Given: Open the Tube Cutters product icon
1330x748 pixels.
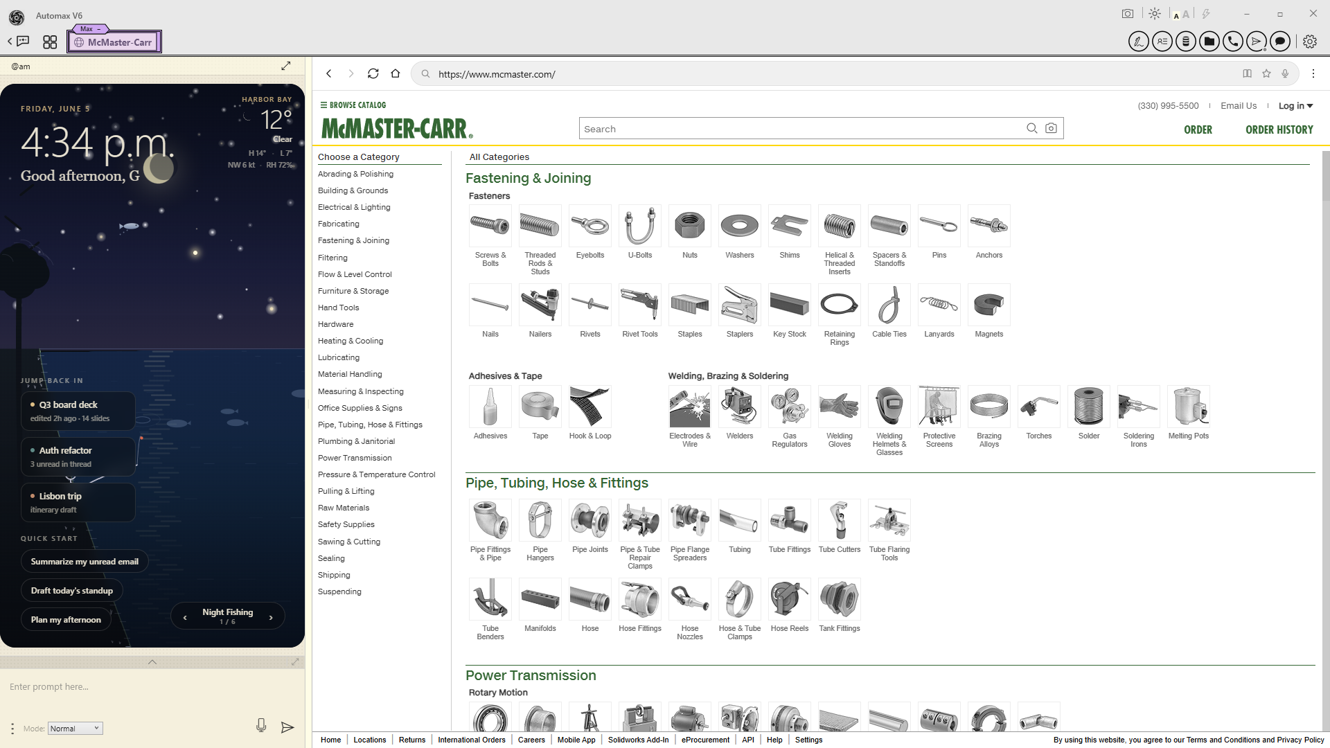Looking at the screenshot, I should [840, 520].
